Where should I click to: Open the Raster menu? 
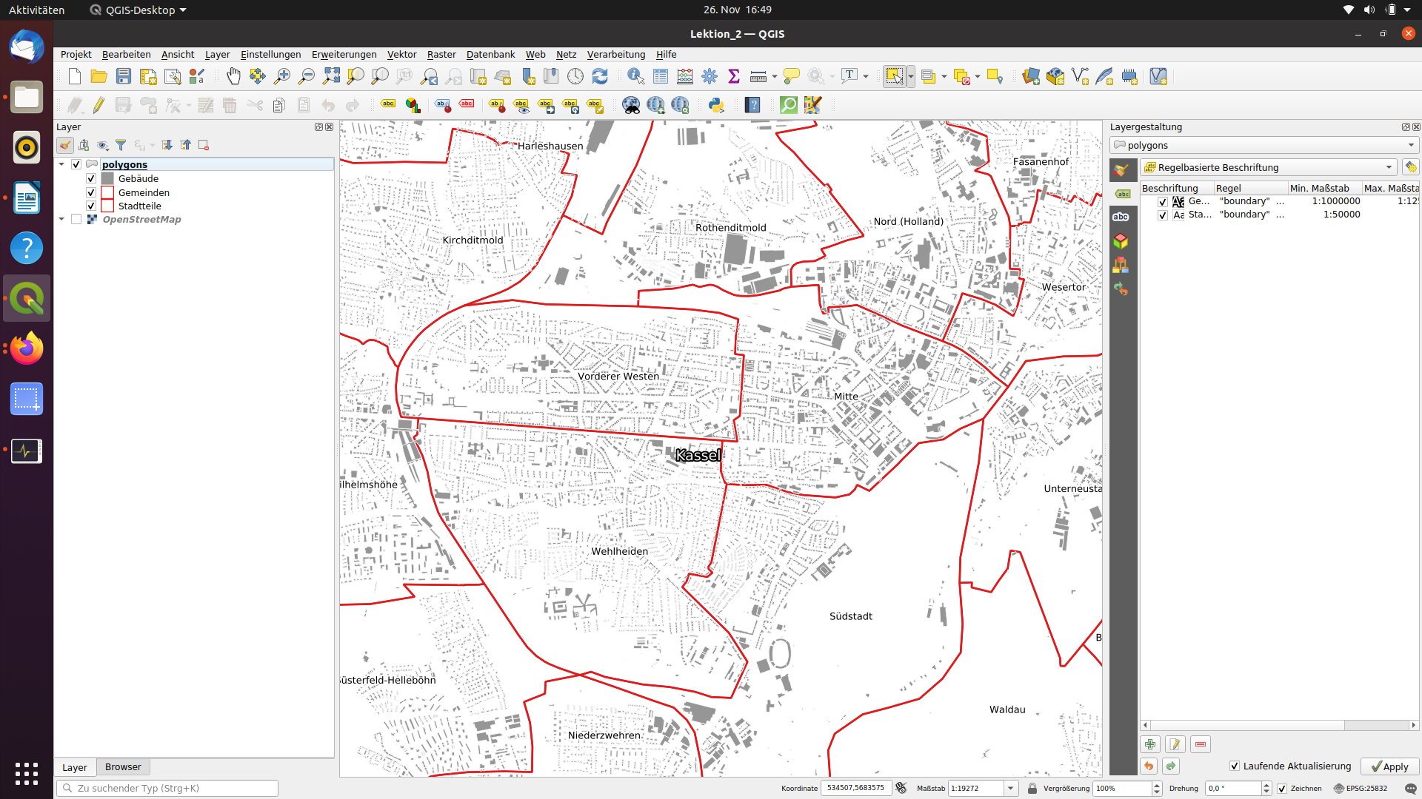(441, 55)
